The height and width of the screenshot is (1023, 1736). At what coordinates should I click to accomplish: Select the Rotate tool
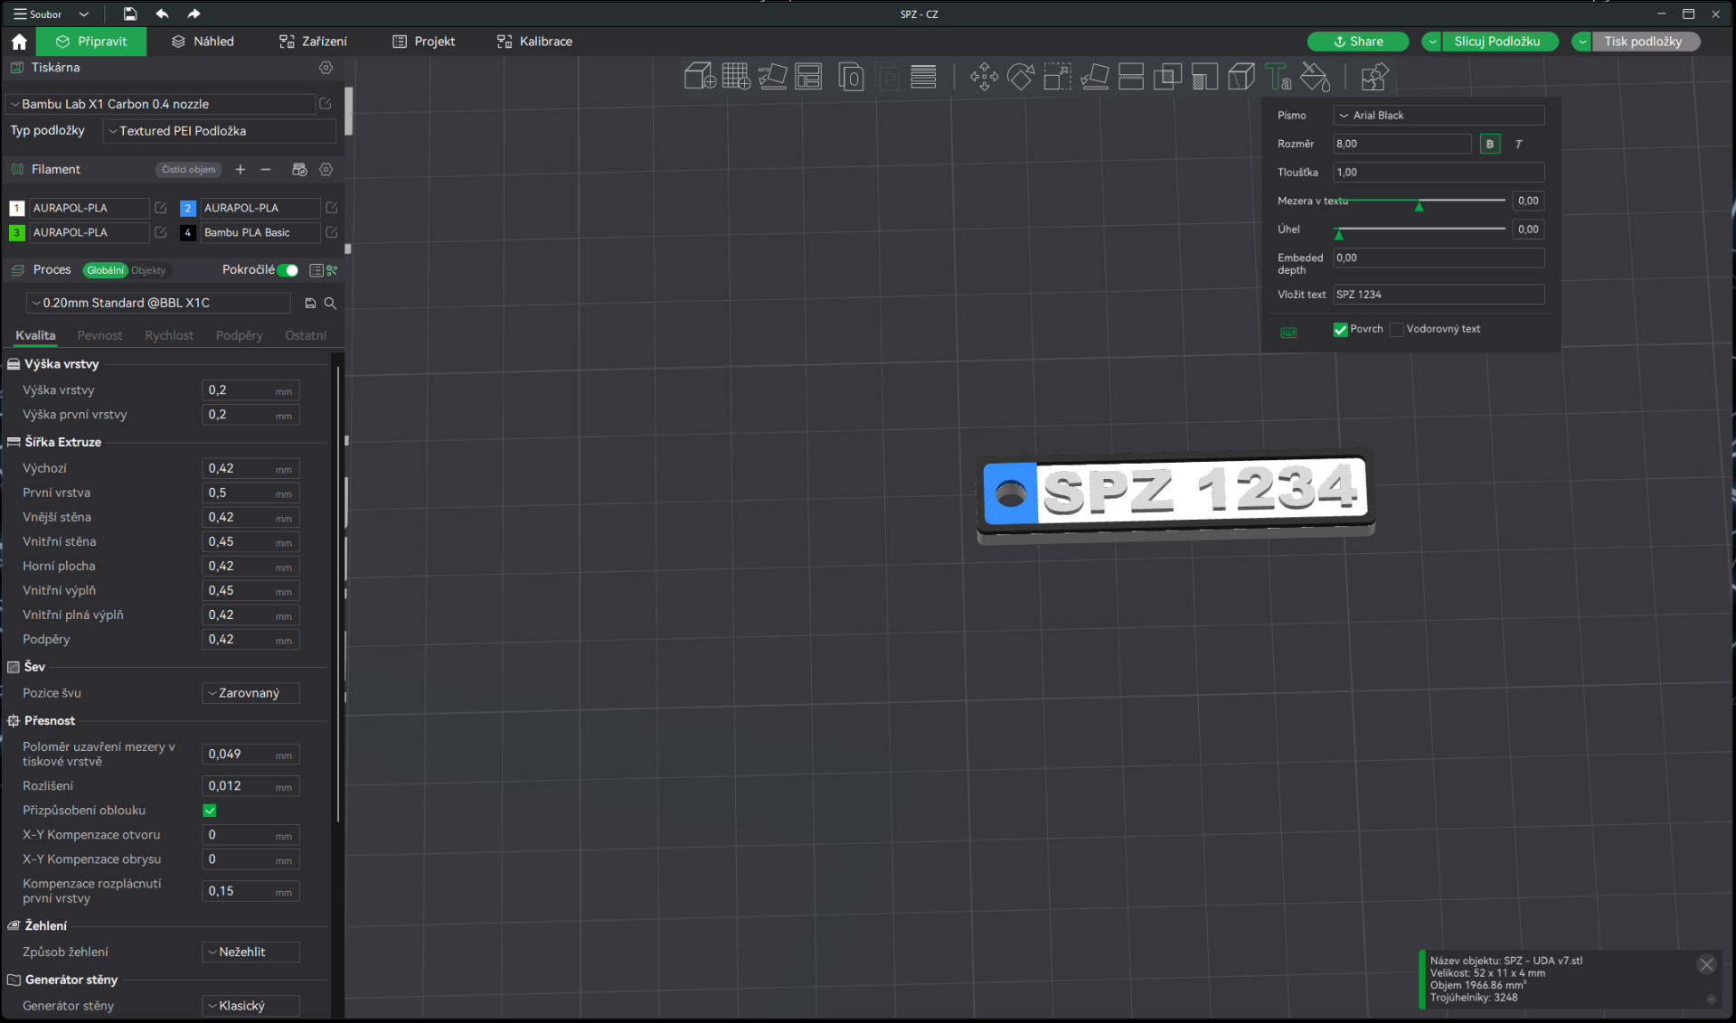tap(1021, 77)
